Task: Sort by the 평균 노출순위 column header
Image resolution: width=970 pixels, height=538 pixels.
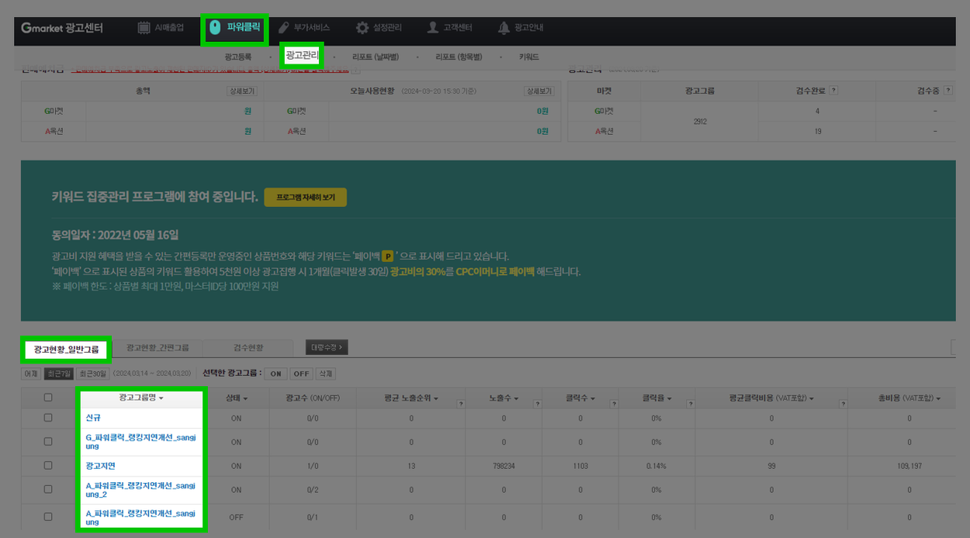Action: pos(411,398)
